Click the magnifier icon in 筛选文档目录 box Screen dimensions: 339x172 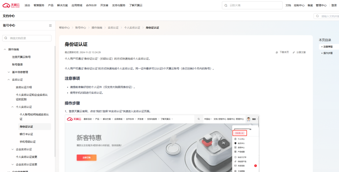[6, 38]
